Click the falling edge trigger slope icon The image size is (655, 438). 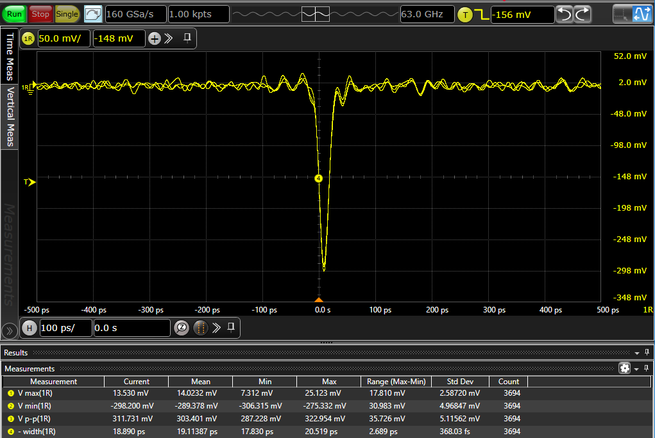pyautogui.click(x=481, y=14)
